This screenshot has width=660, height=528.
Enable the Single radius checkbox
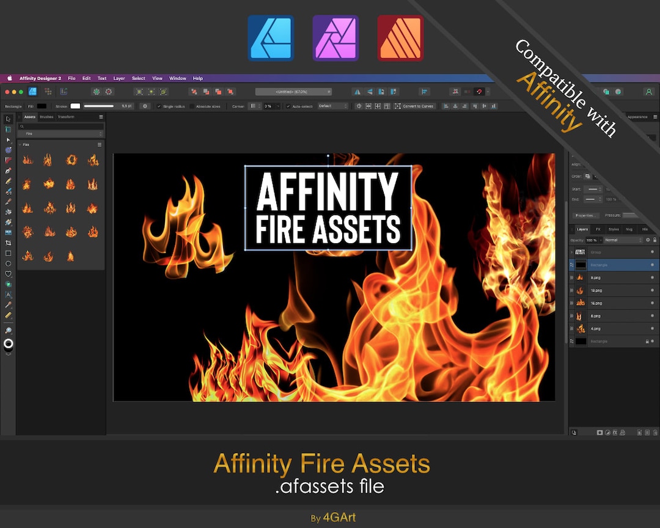(x=159, y=107)
